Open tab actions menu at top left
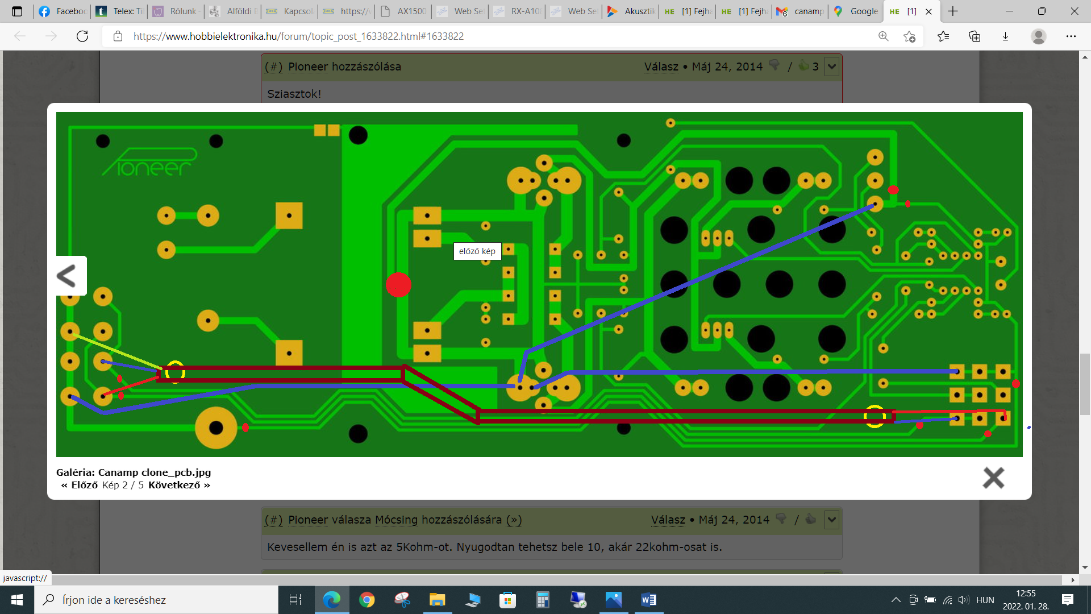 pyautogui.click(x=17, y=11)
